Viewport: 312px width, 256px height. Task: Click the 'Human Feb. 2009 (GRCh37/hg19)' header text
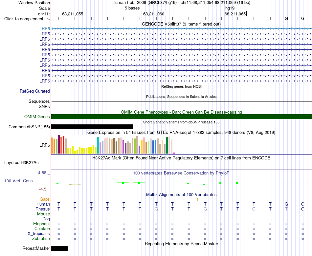click(x=144, y=3)
